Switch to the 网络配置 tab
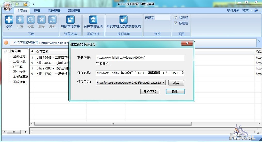The height and width of the screenshot is (142, 262). coord(74,11)
